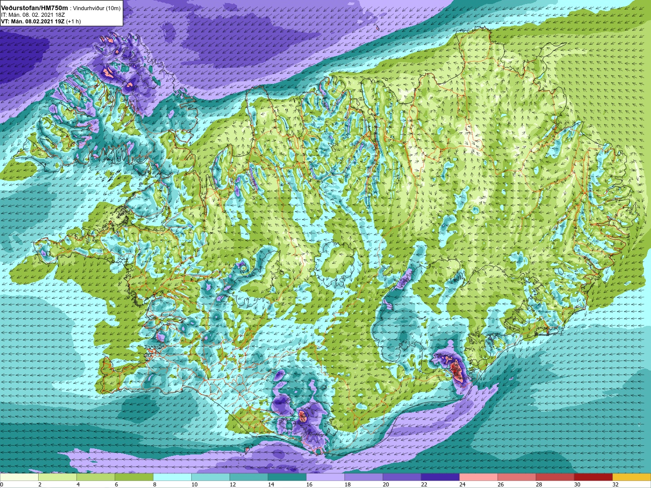Click the legend swatch between 12 and 14
Screen dimensions: 651x488
pos(249,477)
